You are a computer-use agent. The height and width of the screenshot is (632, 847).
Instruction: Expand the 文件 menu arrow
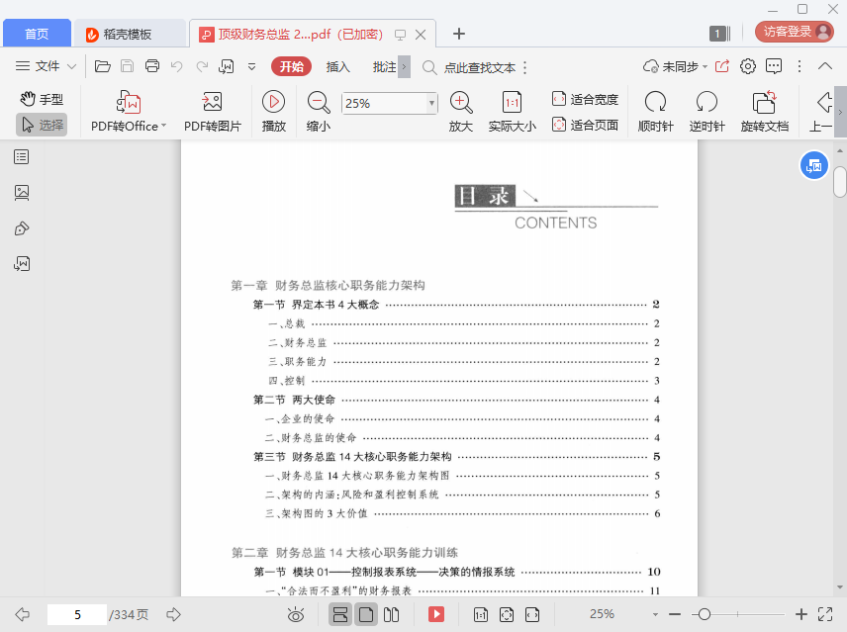[x=72, y=66]
